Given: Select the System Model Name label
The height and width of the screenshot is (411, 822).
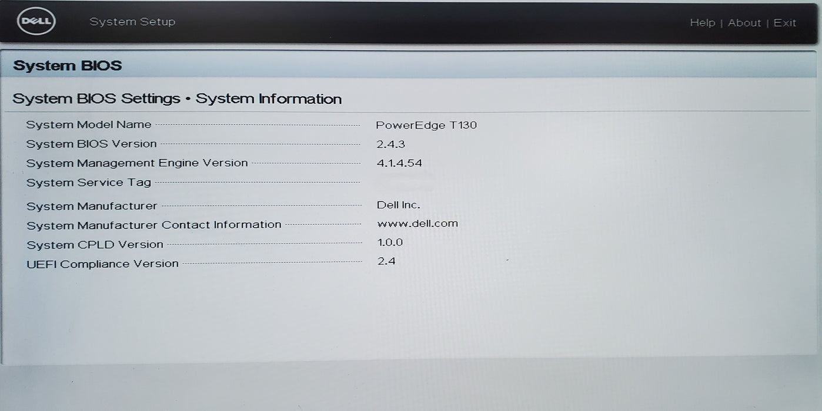Looking at the screenshot, I should [89, 124].
